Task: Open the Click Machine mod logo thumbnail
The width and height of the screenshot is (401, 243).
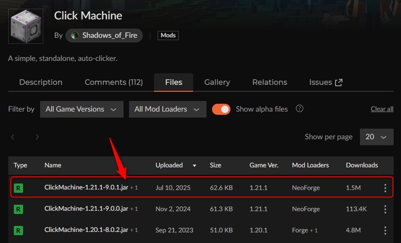Action: click(x=26, y=26)
